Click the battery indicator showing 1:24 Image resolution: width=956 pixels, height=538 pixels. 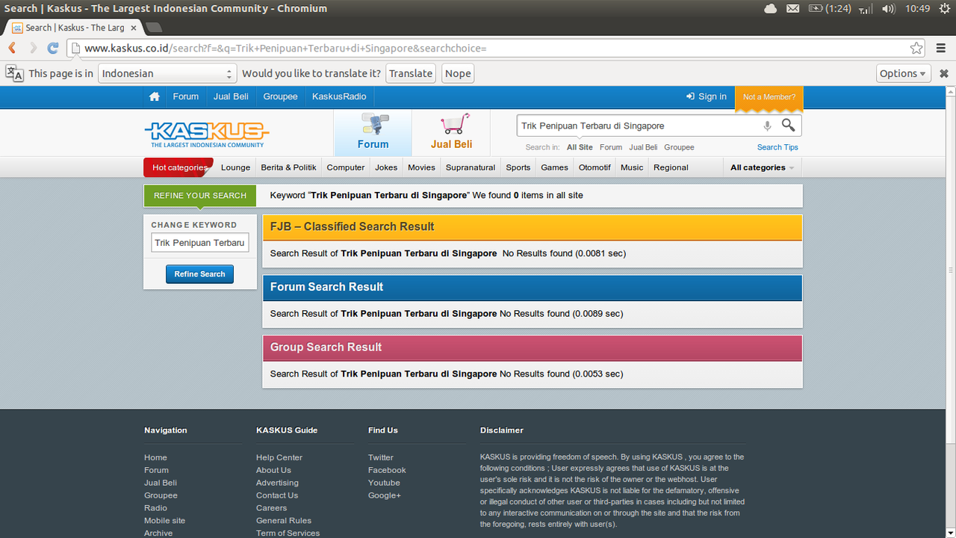829,8
